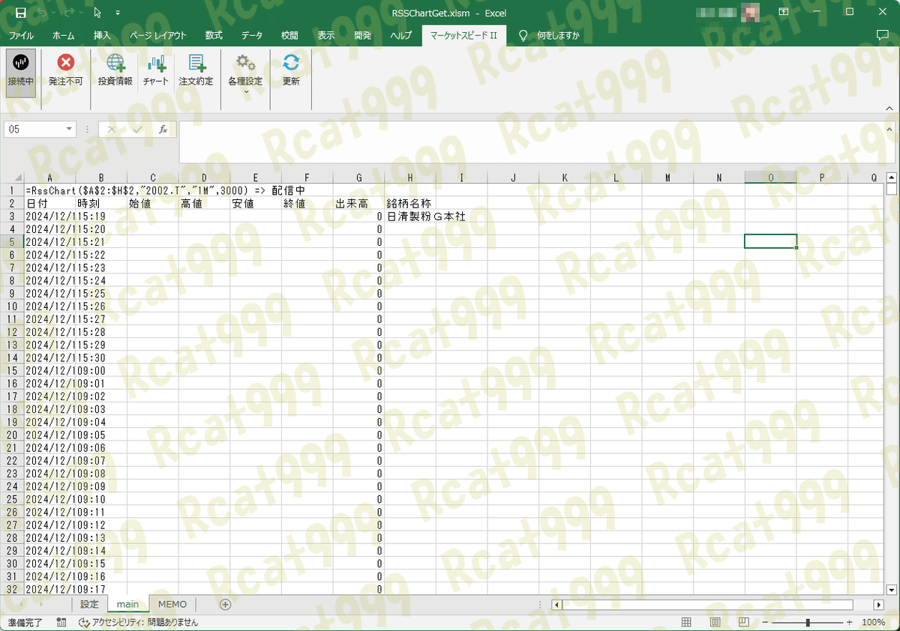Select column O header

[771, 178]
